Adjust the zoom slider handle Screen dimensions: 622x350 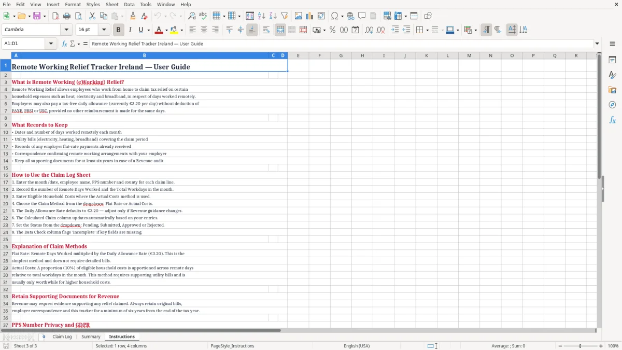click(x=580, y=346)
